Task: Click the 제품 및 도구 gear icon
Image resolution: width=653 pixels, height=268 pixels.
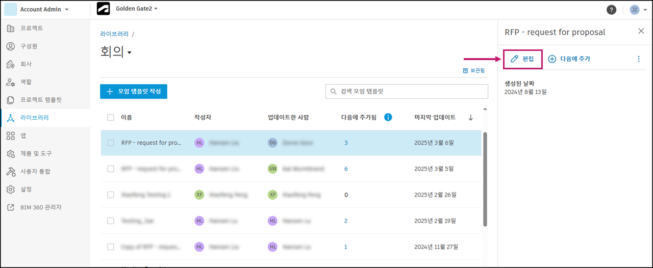Action: [10, 153]
